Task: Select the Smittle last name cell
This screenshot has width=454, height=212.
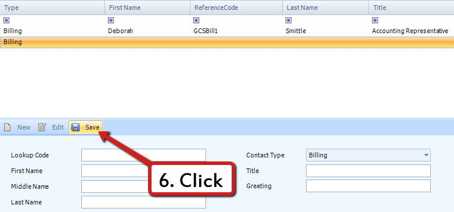Action: (x=296, y=31)
